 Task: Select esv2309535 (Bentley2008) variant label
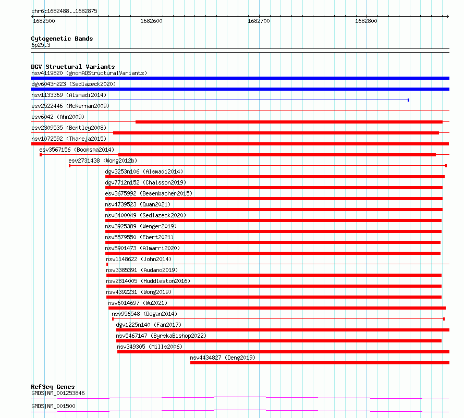69,128
